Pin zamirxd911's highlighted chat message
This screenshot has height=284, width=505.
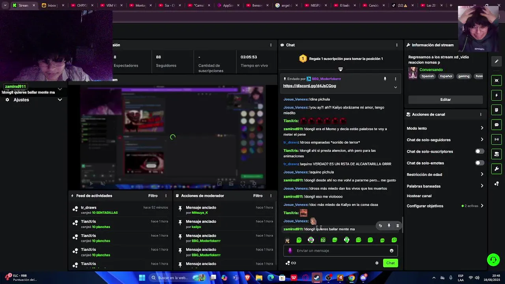pyautogui.click(x=389, y=226)
